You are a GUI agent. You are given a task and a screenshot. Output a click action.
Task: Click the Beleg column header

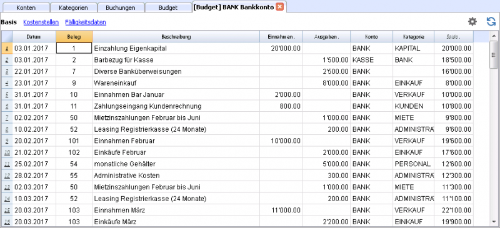point(74,37)
